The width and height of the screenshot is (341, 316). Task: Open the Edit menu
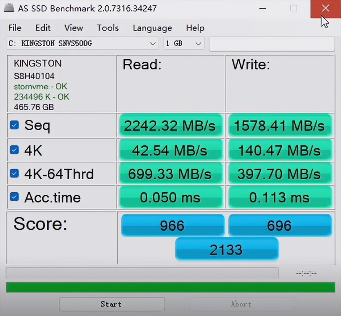coord(43,28)
